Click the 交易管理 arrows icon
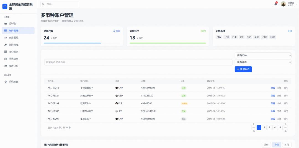The width and height of the screenshot is (299, 148). [6, 38]
